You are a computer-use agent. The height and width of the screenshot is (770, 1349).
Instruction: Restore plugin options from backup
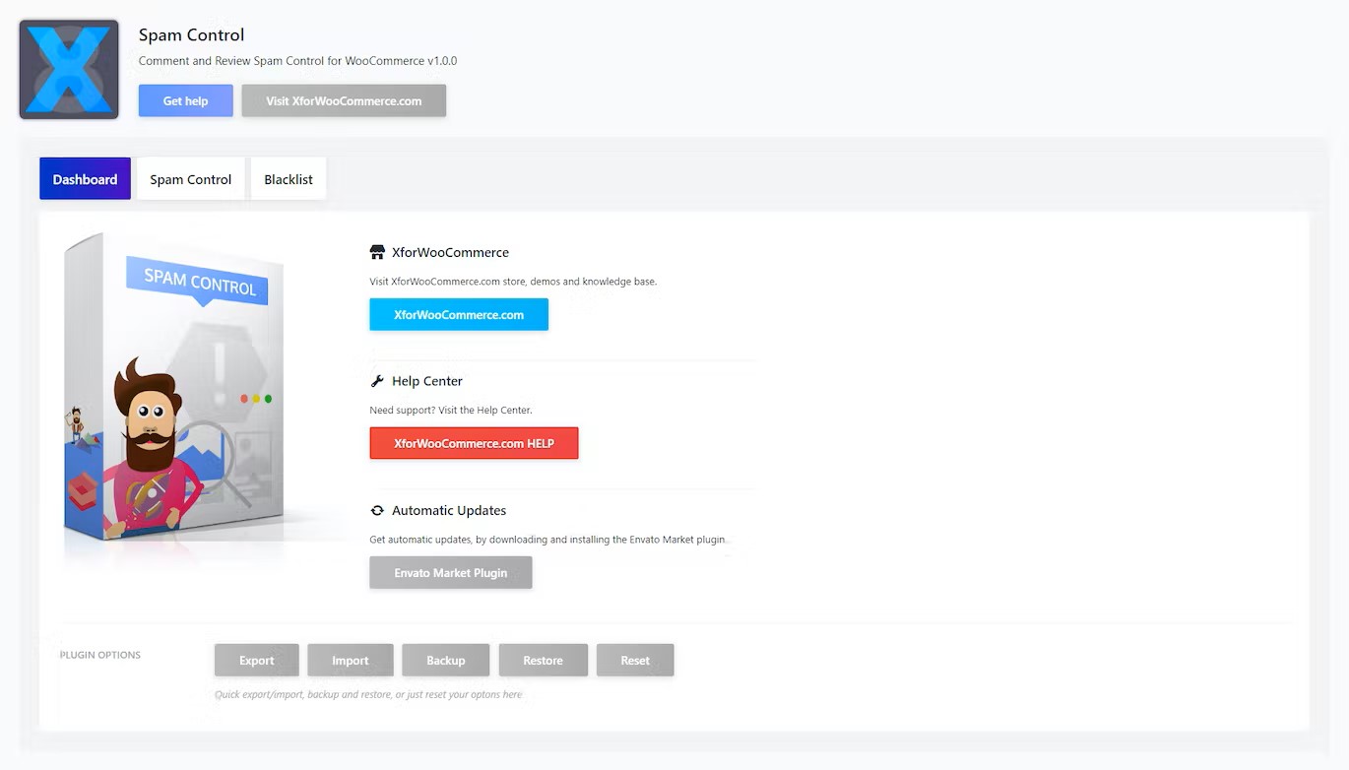tap(544, 660)
